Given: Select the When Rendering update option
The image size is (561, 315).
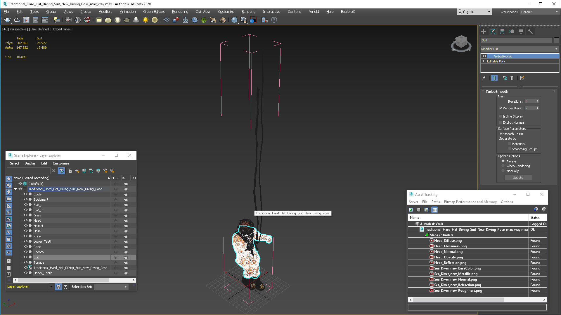Looking at the screenshot, I should click(x=503, y=166).
